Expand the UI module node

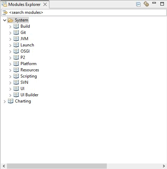10,89
